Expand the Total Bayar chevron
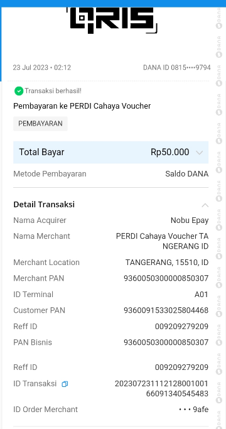The image size is (226, 429). (x=200, y=153)
